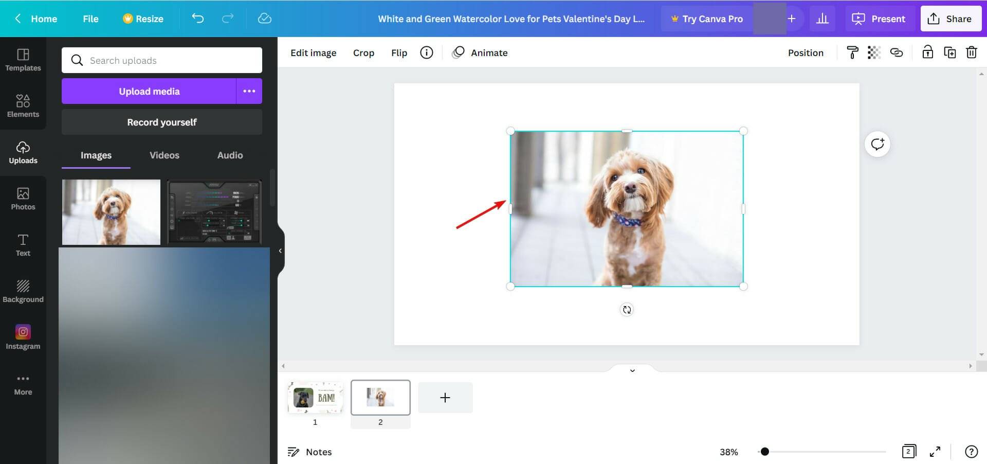Click the Link icon in the toolbar
Image resolution: width=987 pixels, height=464 pixels.
pyautogui.click(x=897, y=52)
